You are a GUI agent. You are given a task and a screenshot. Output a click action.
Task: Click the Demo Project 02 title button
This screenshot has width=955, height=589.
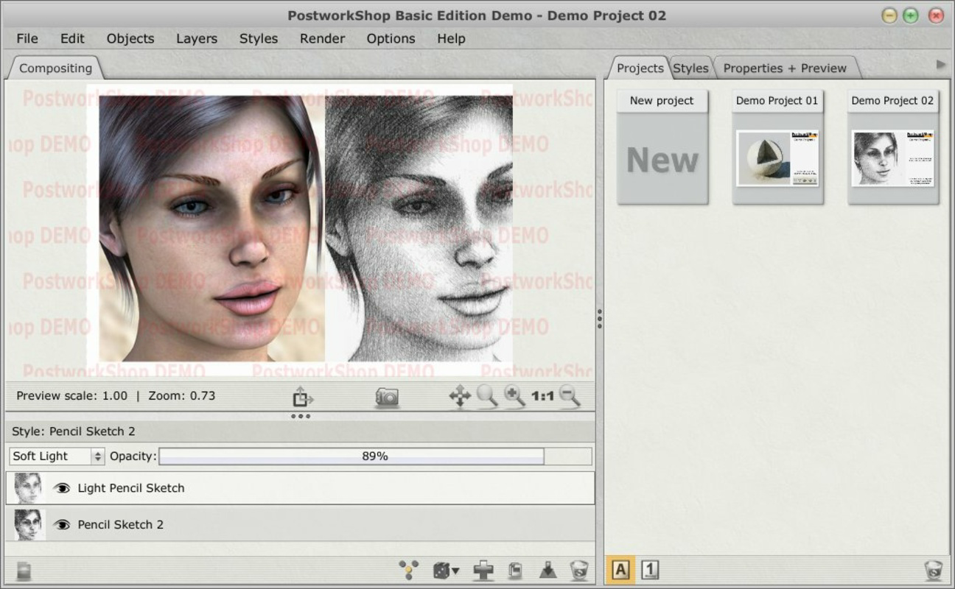(892, 101)
